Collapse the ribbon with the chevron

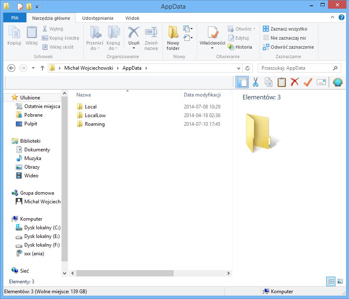tap(332, 17)
